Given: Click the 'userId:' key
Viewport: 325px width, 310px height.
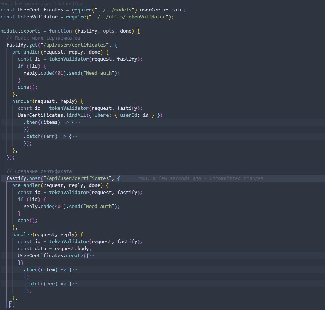Looking at the screenshot, I should [x=130, y=115].
